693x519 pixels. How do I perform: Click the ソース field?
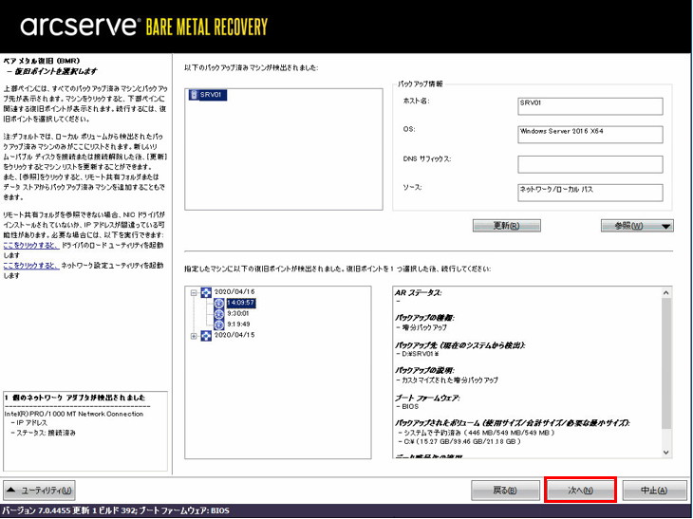tap(590, 193)
